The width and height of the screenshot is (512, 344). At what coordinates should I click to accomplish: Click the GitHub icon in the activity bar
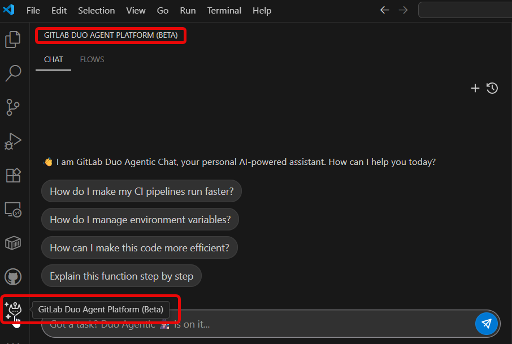click(x=13, y=277)
